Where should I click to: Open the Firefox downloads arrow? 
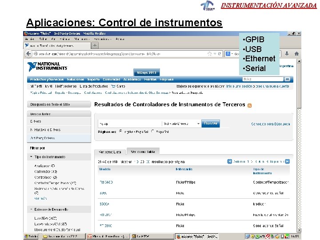click(x=287, y=54)
